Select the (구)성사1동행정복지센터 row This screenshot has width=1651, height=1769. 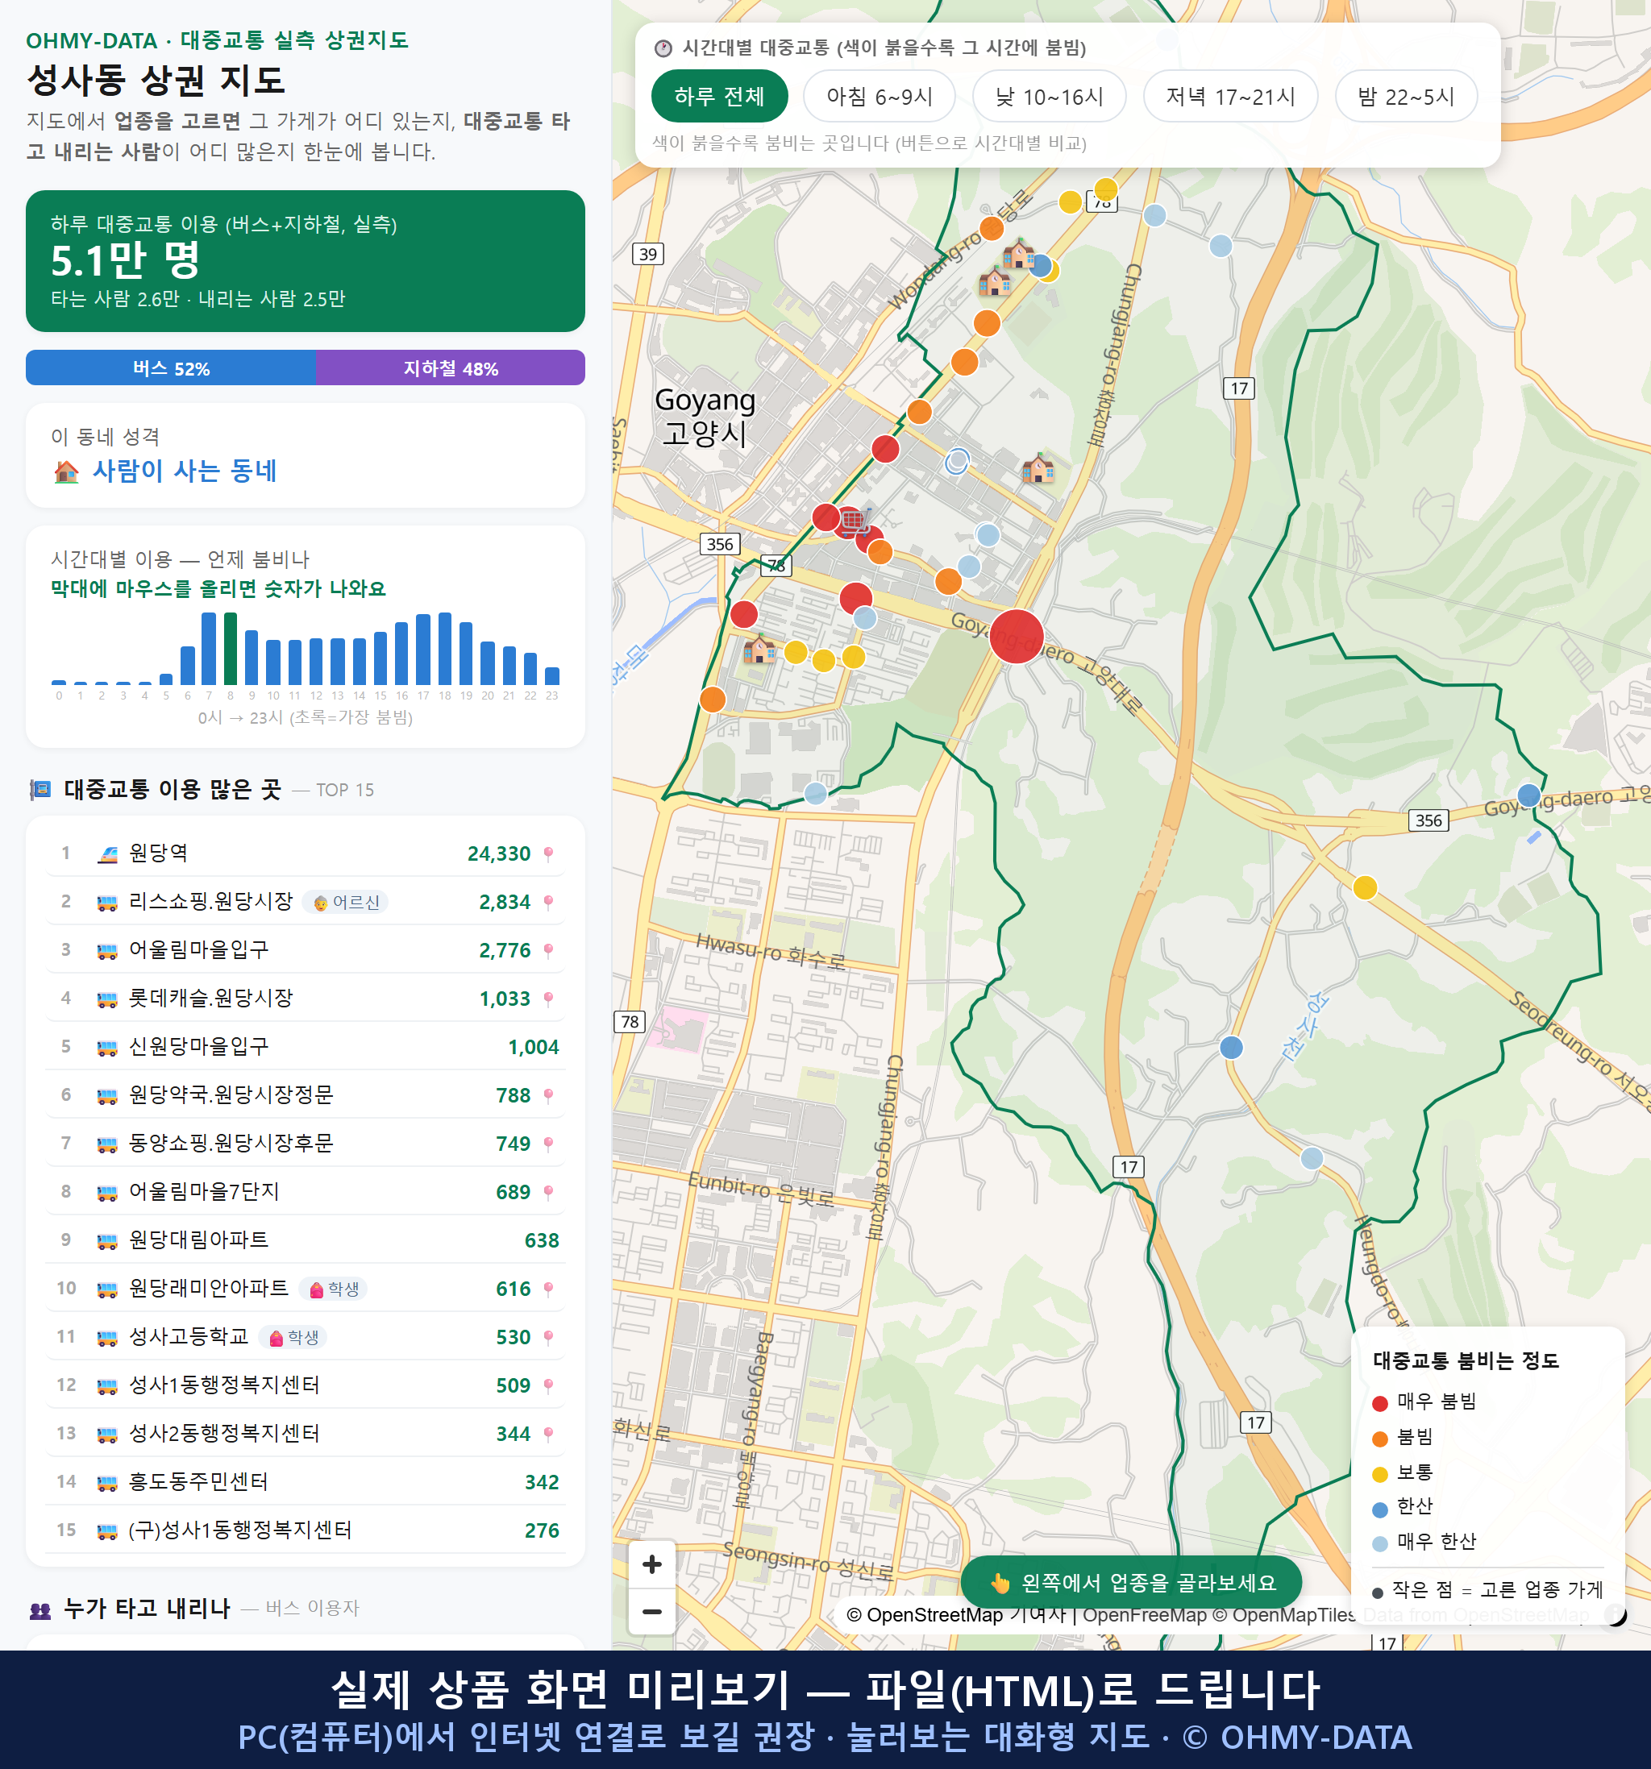coord(306,1530)
